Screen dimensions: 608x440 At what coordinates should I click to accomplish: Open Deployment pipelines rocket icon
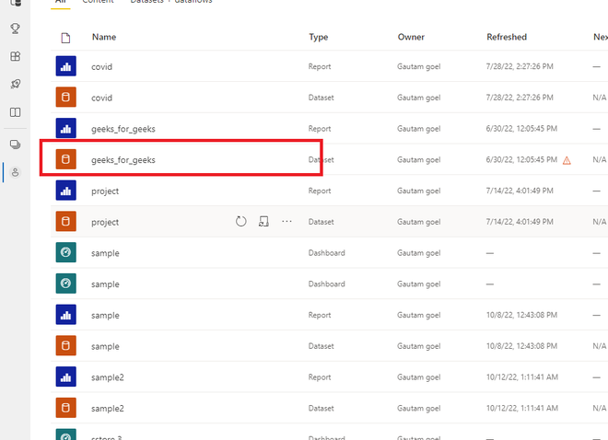pos(15,84)
